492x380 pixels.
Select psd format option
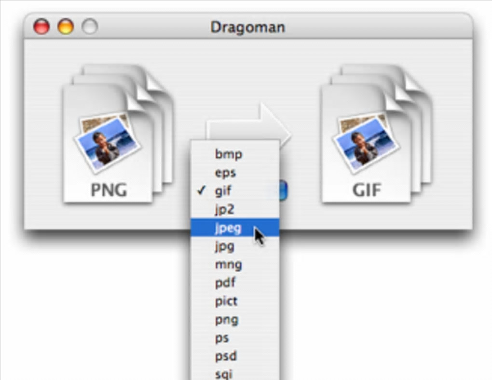[x=235, y=356]
